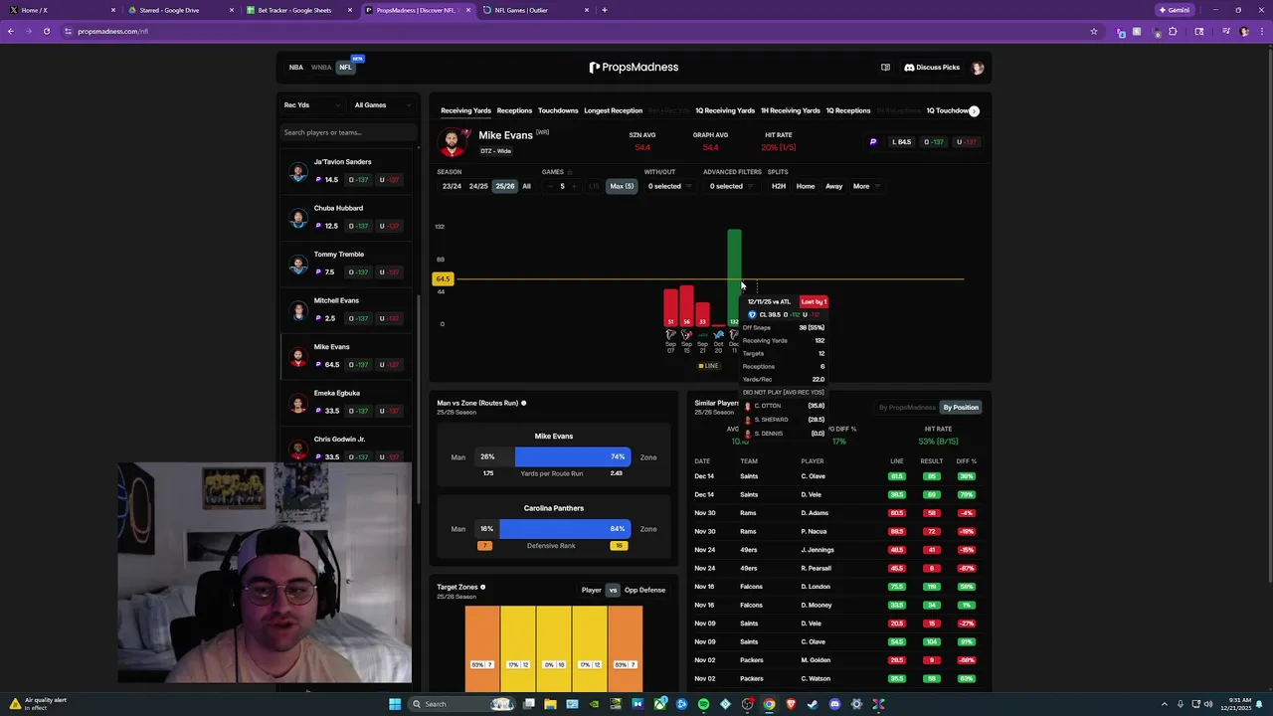Open the All Games dropdown
Screen dimensions: 1273x716
point(382,105)
